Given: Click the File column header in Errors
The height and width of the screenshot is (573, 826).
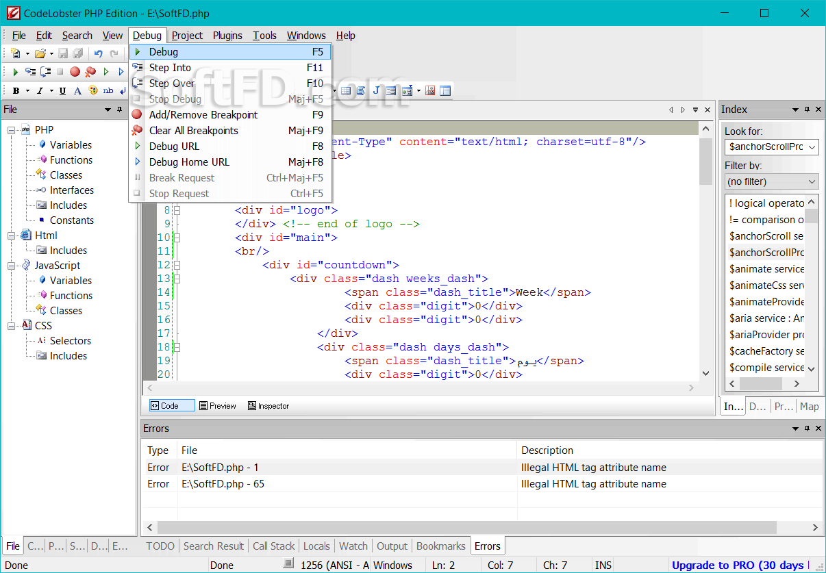Looking at the screenshot, I should pyautogui.click(x=347, y=450).
